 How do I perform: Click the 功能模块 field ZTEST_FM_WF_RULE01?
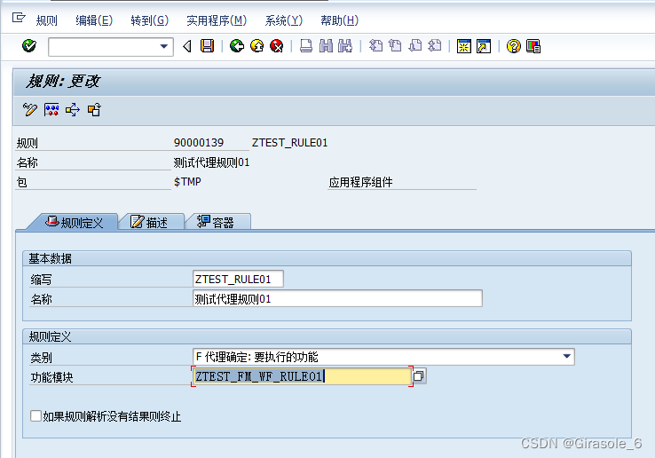(x=302, y=376)
